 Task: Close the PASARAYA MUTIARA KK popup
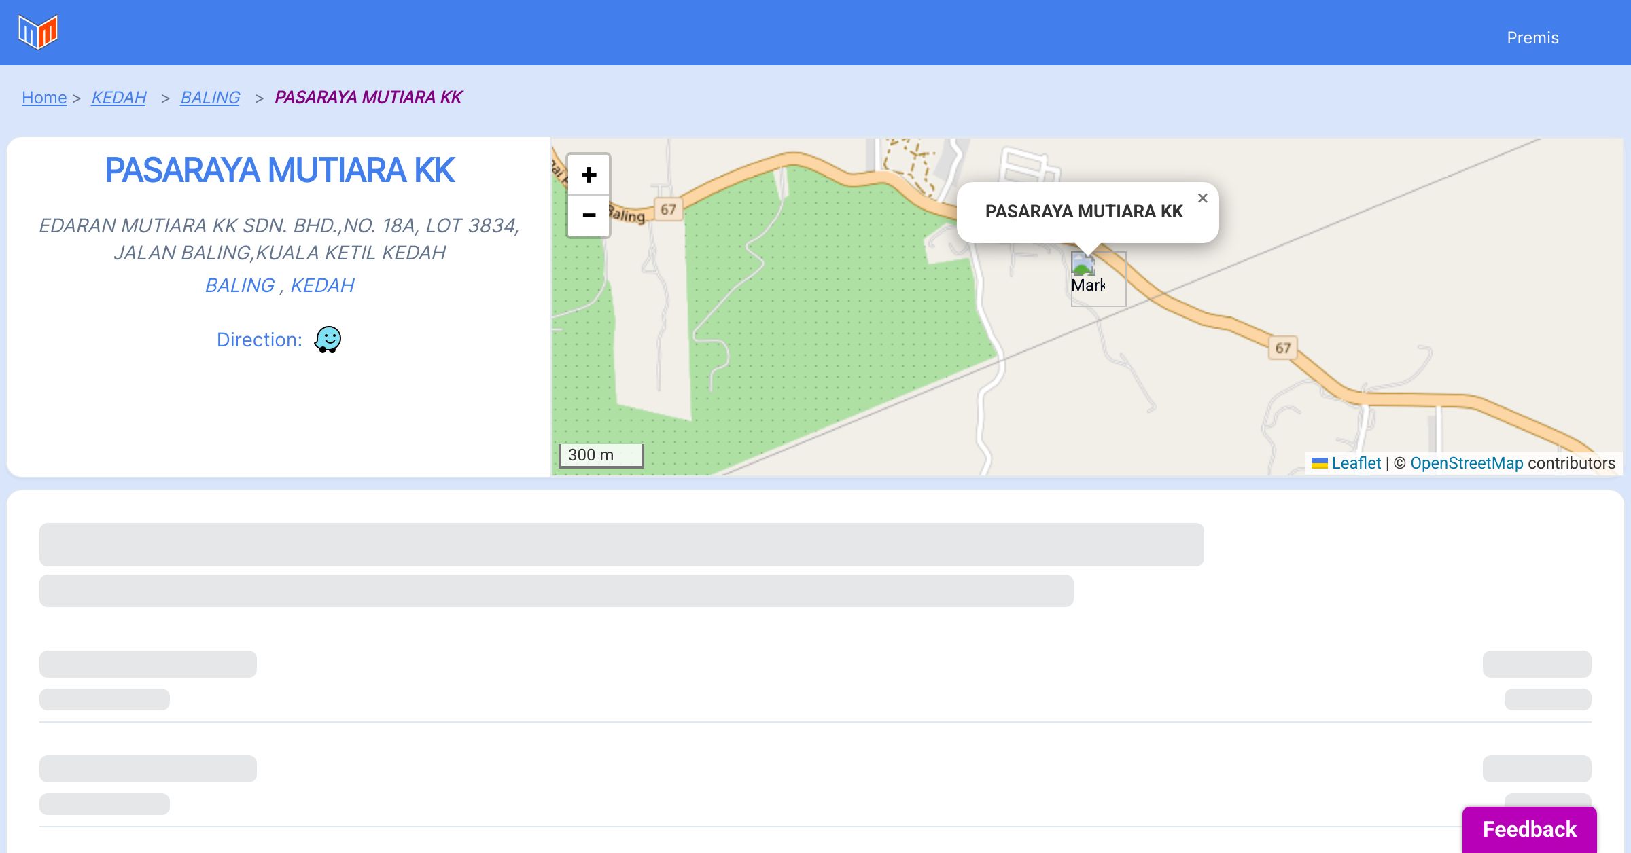(x=1202, y=198)
